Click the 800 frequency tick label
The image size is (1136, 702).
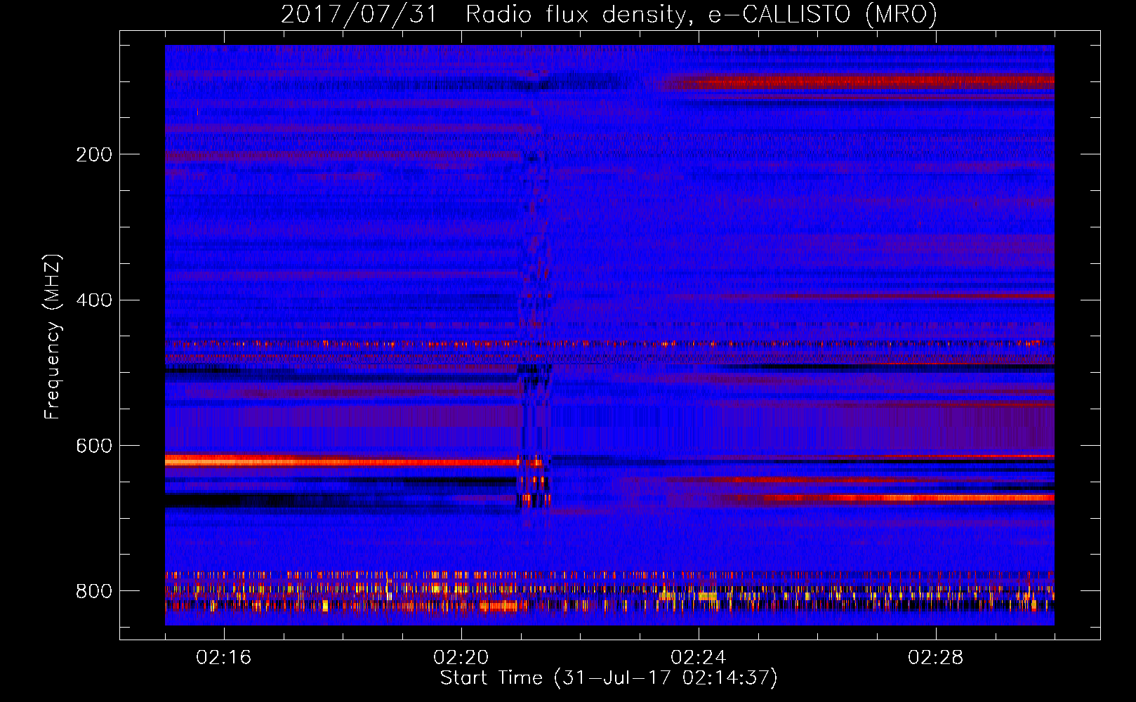pyautogui.click(x=94, y=592)
